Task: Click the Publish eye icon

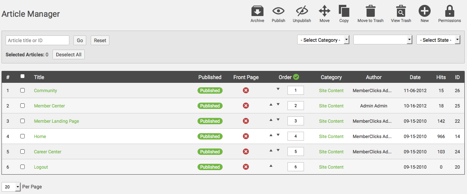Action: [278, 11]
